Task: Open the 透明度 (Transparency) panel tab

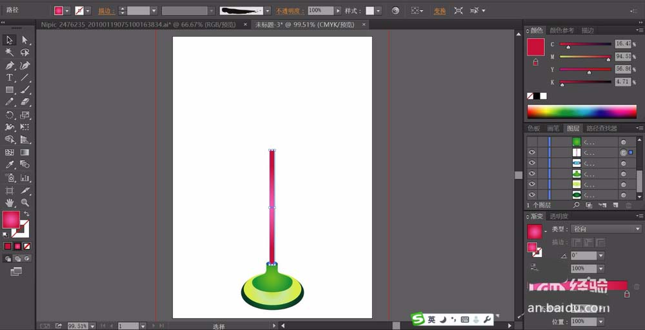Action: point(559,216)
